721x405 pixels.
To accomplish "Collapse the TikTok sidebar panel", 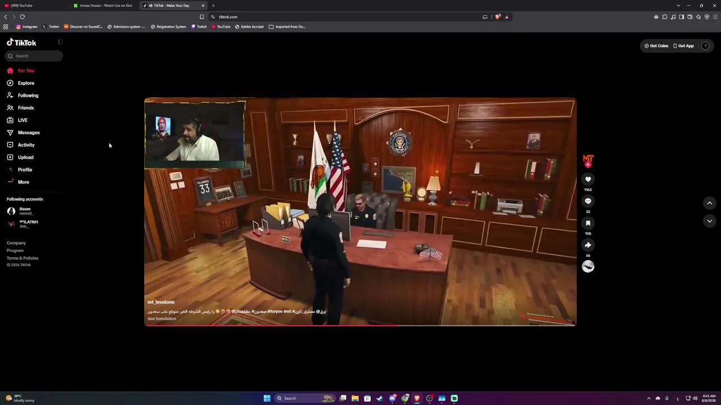I will [x=60, y=42].
